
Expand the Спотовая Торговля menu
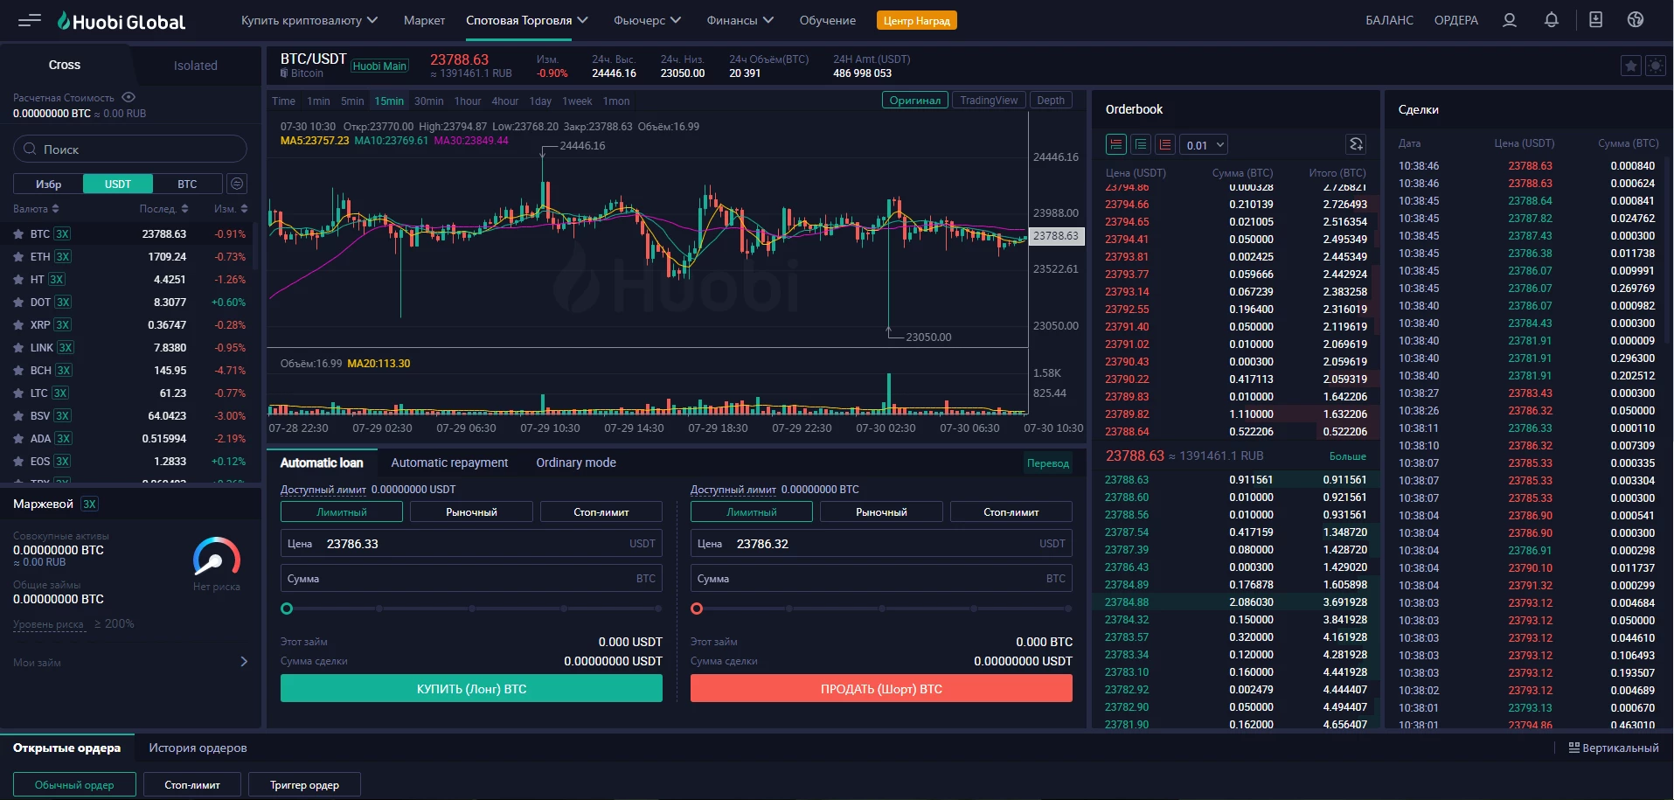click(527, 20)
